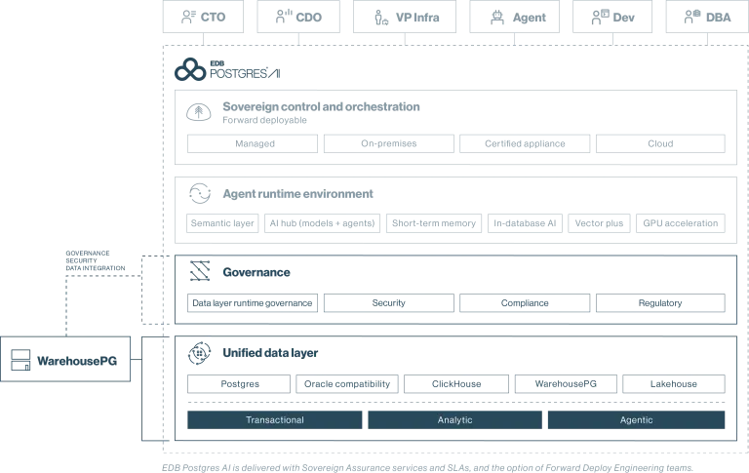Click Data layer runtime governance box
Image resolution: width=749 pixels, height=473 pixels.
[253, 303]
